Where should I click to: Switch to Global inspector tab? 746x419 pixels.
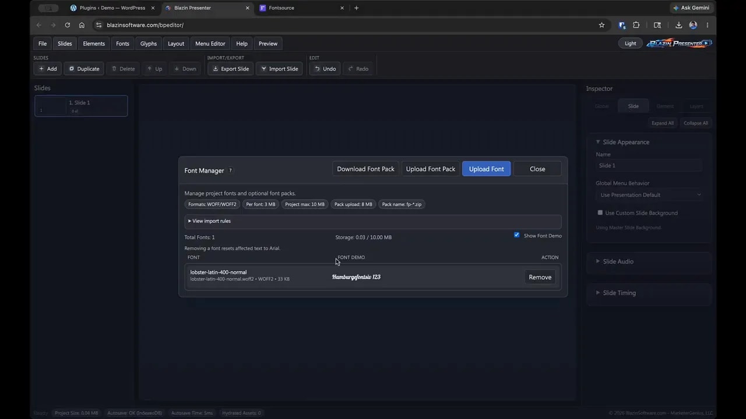601,106
